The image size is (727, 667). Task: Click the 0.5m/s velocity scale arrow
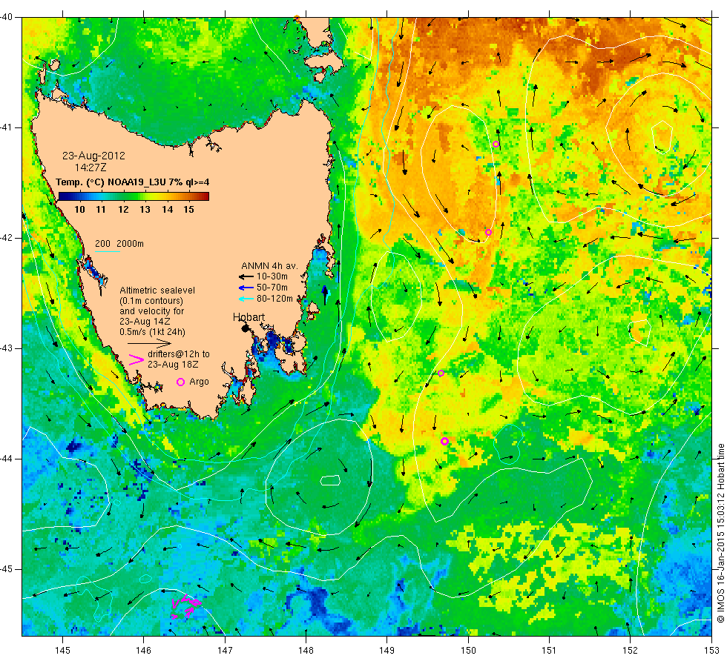tap(149, 343)
